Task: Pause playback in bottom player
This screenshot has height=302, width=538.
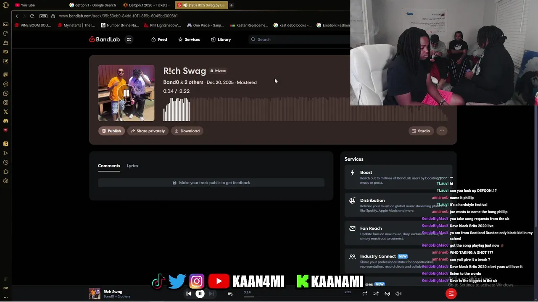Action: [x=200, y=294]
